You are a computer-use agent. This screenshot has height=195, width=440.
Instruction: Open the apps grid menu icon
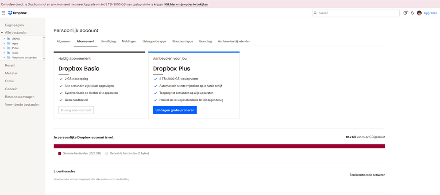coord(4,13)
